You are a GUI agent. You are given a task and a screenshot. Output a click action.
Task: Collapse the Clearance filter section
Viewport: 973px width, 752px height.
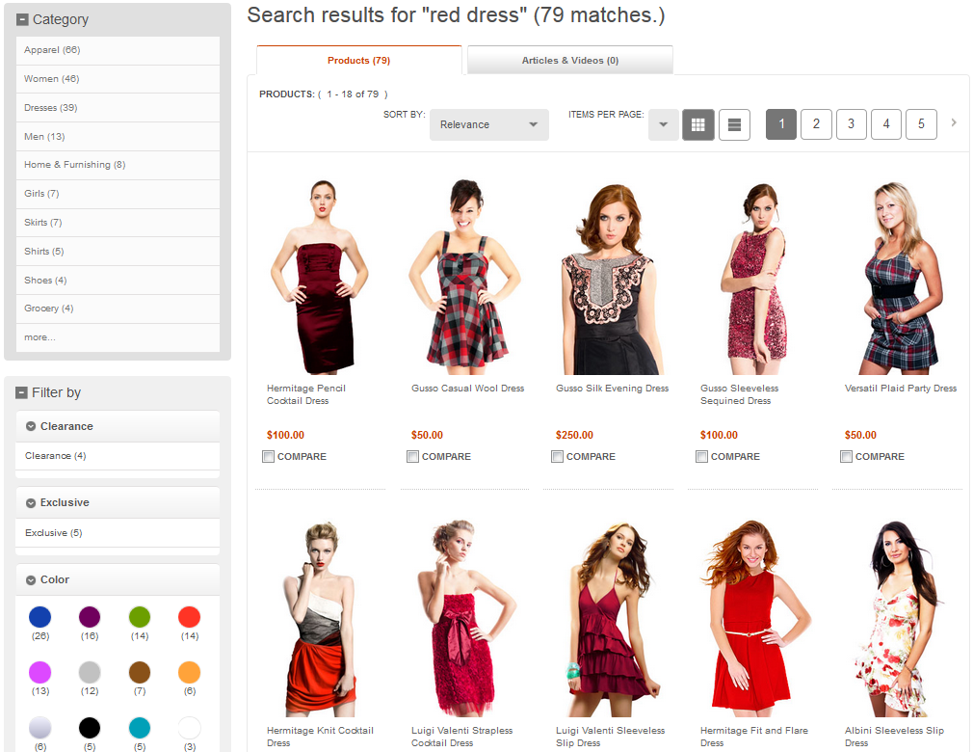coord(31,426)
